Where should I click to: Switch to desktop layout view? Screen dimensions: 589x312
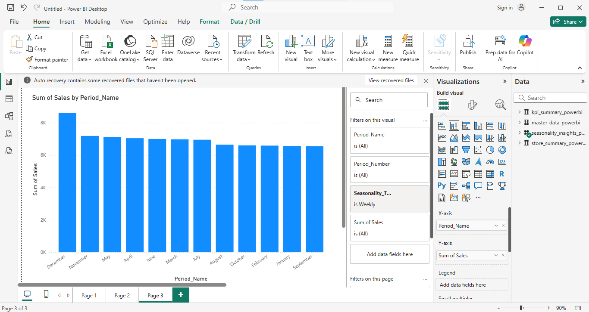(x=27, y=294)
